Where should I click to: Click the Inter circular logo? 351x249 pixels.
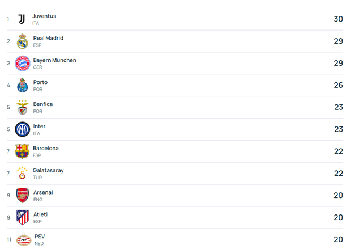22,129
